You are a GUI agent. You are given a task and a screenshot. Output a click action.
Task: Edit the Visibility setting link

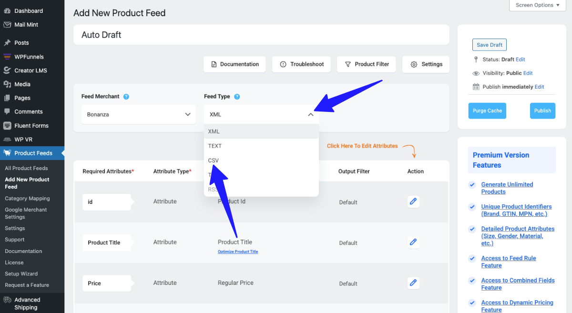tap(528, 73)
